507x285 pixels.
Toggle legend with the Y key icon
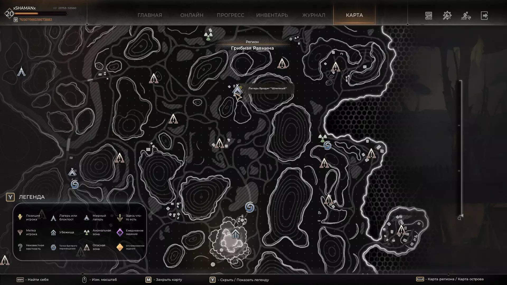click(10, 197)
